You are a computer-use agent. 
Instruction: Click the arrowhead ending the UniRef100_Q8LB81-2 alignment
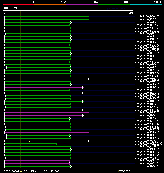(57, 144)
